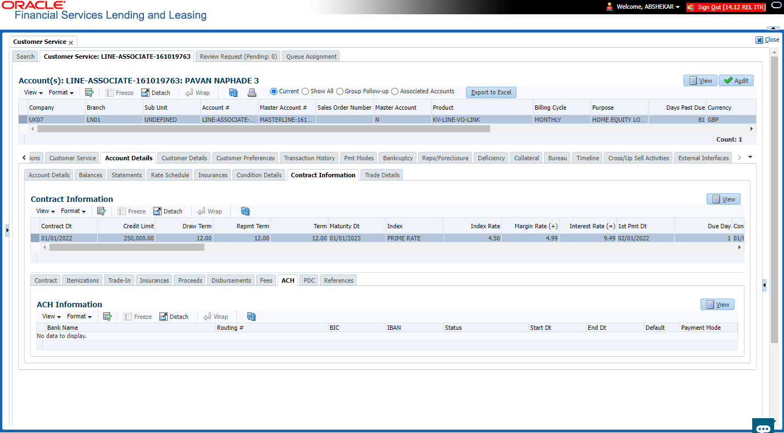Switch to the PDC tab

pos(309,280)
